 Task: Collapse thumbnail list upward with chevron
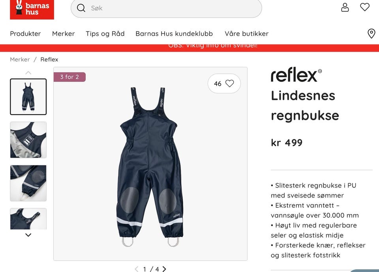tap(28, 73)
